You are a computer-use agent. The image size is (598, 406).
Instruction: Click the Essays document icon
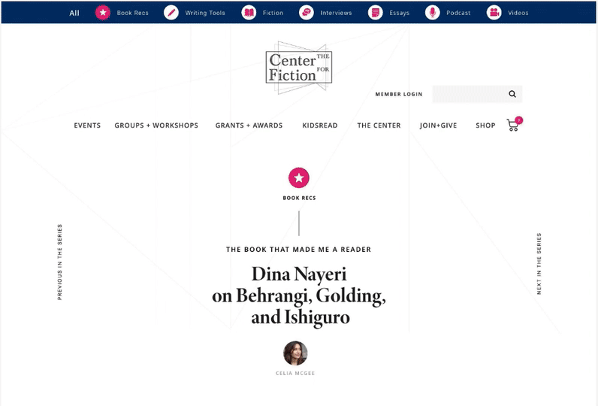coord(376,13)
